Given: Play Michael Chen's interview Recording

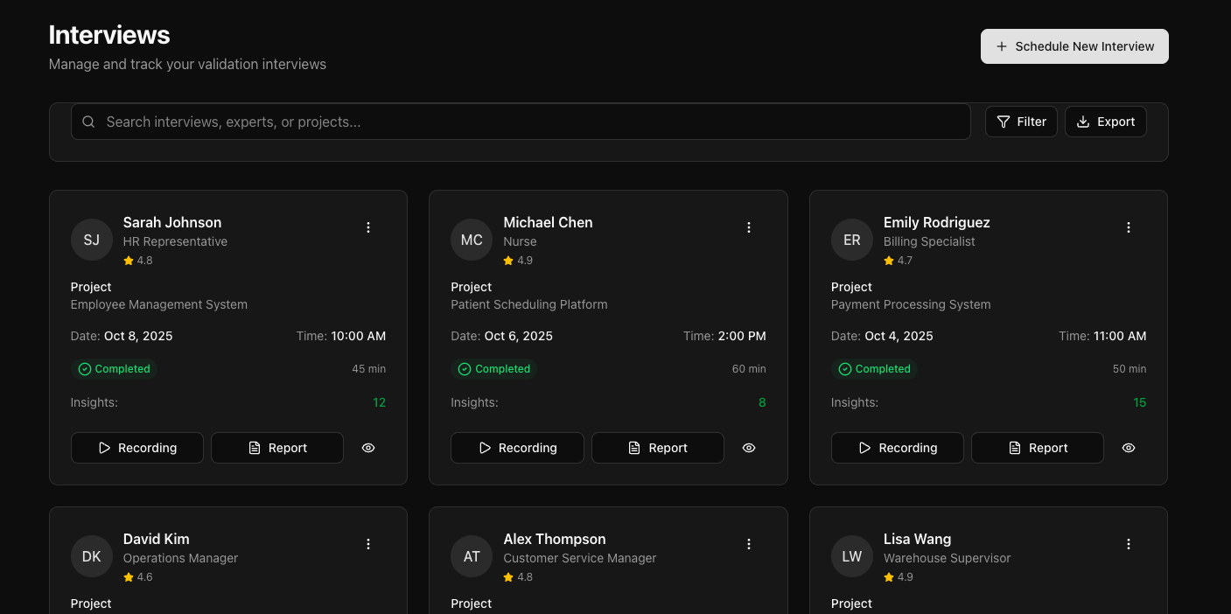Looking at the screenshot, I should coord(517,448).
